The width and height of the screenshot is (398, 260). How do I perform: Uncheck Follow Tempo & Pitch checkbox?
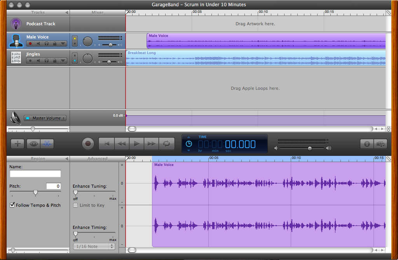pos(12,205)
